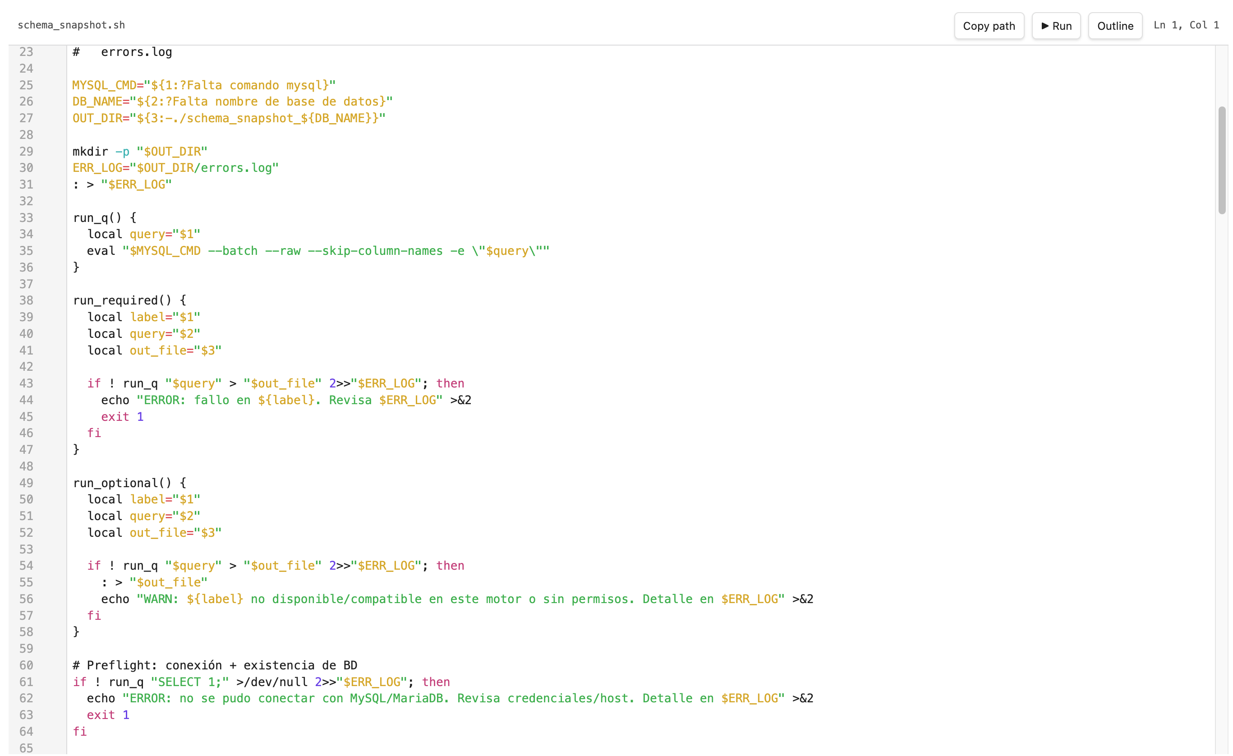Viewport: 1233px width, 756px height.
Task: Click the run_q() function definition
Action: [105, 218]
